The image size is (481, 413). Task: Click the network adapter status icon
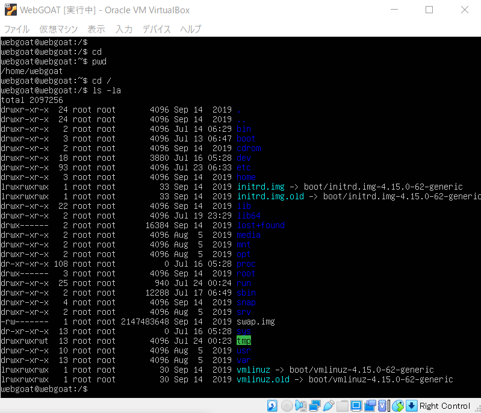tap(314, 406)
